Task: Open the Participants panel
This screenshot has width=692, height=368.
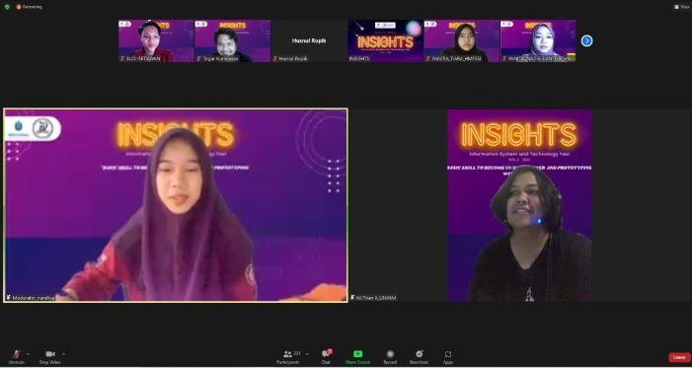Action: point(288,356)
